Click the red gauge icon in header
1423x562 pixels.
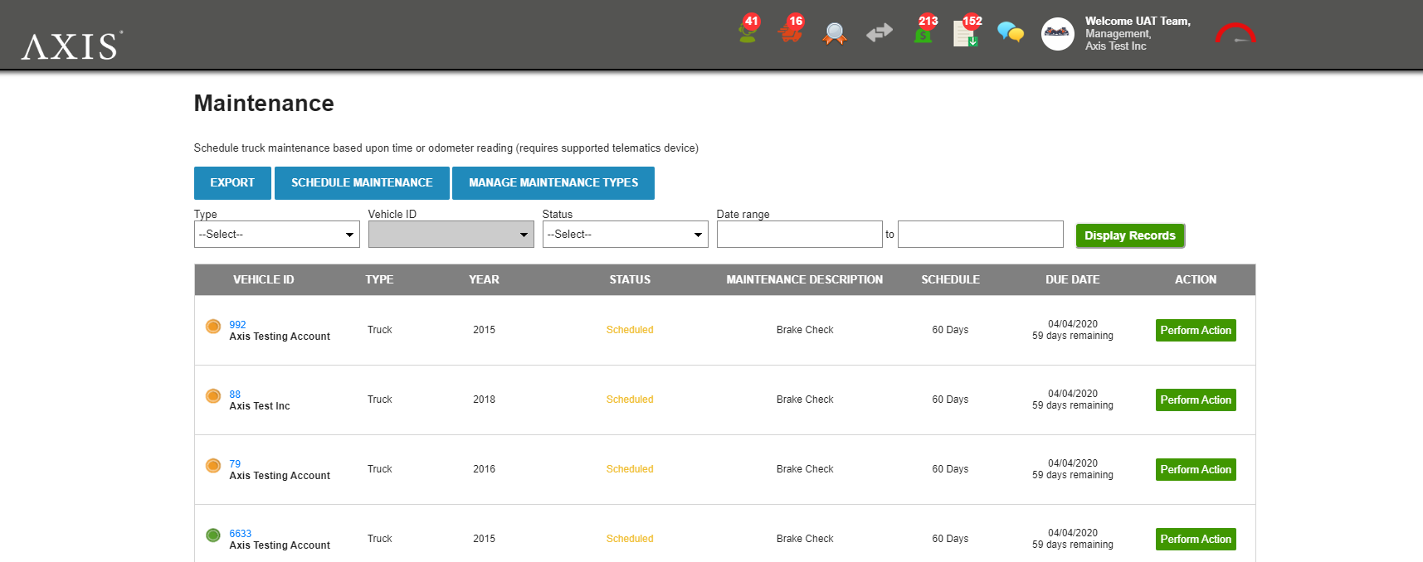click(x=1235, y=34)
